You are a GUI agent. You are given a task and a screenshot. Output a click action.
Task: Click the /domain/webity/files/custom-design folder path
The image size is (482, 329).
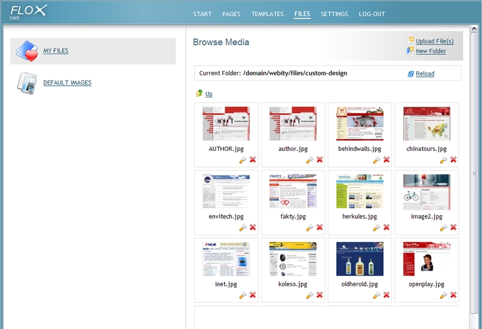(x=295, y=73)
